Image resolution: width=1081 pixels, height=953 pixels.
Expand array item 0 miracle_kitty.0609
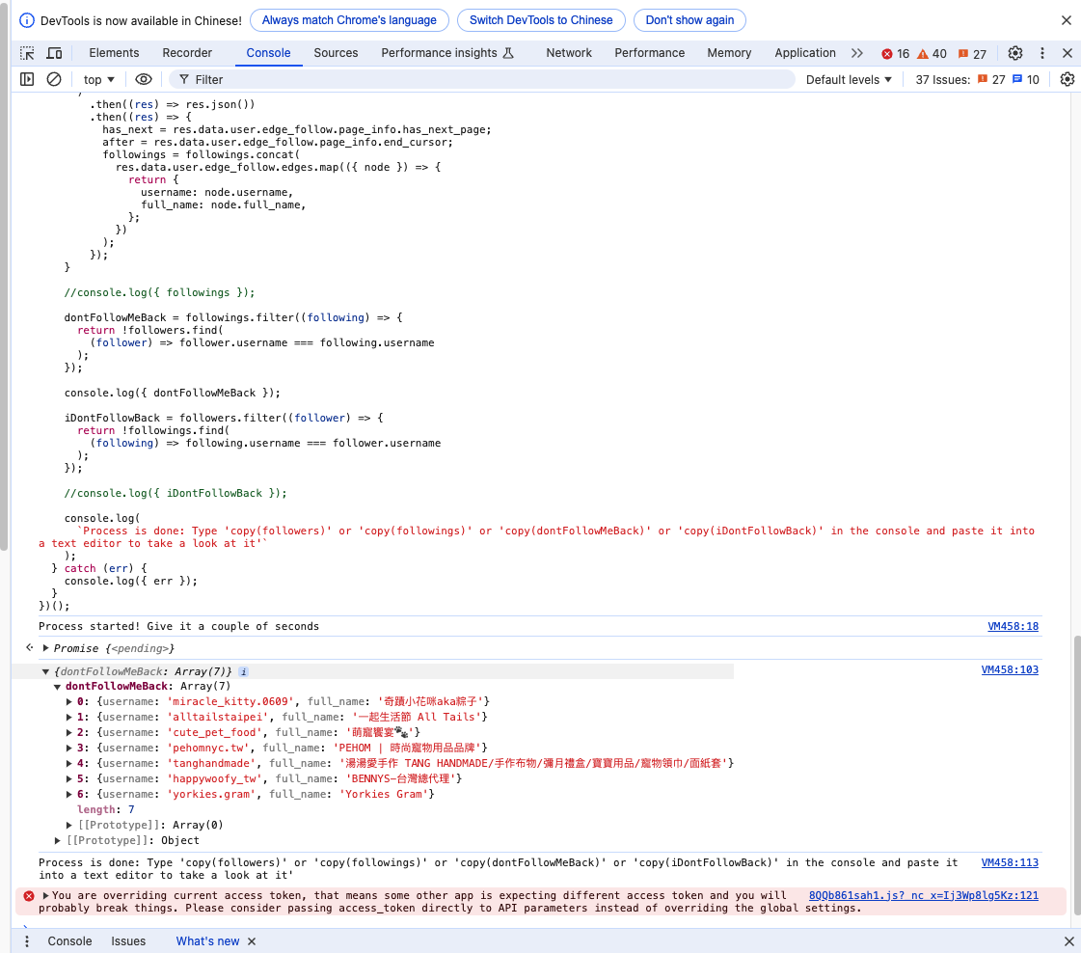coord(69,701)
